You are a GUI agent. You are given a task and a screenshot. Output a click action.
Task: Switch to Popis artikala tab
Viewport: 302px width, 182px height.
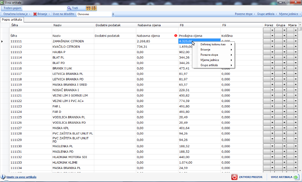12,20
